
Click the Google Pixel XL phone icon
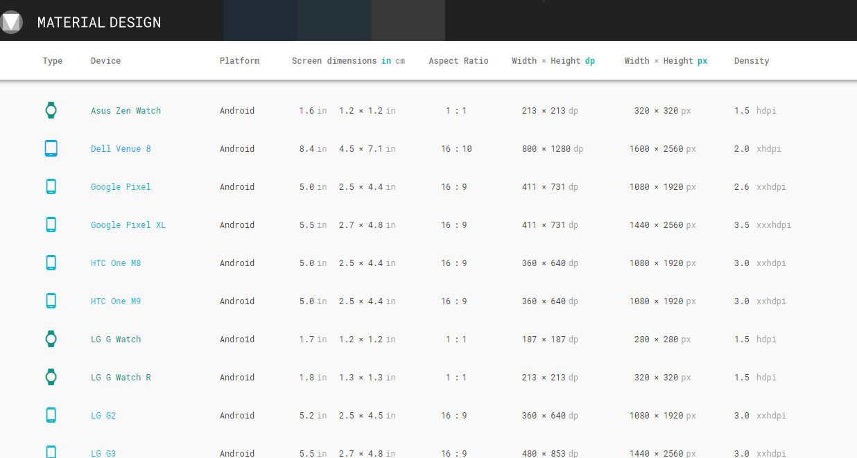pos(51,224)
